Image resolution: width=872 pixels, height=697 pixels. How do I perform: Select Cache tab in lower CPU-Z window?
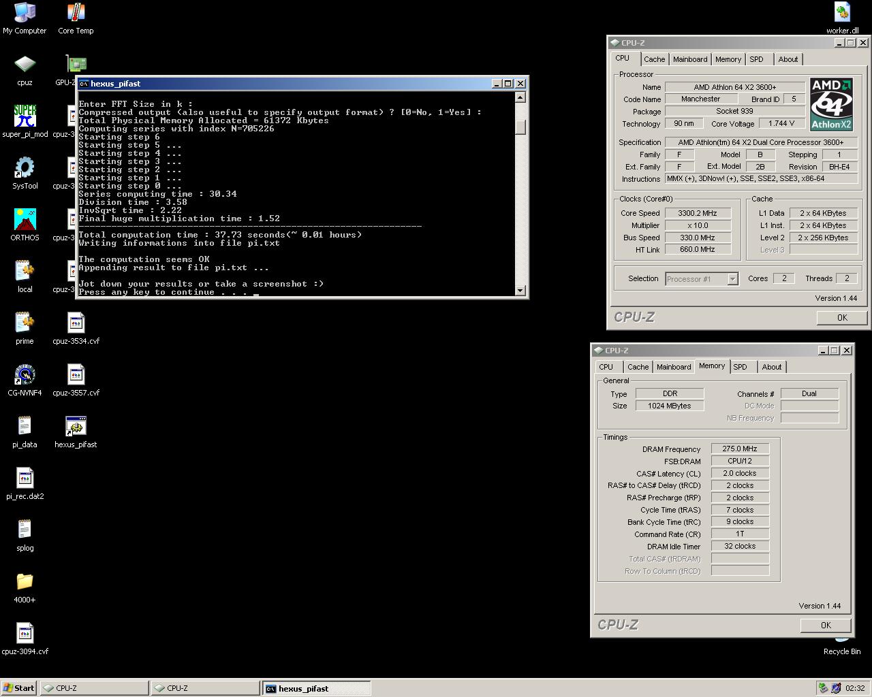pyautogui.click(x=638, y=367)
